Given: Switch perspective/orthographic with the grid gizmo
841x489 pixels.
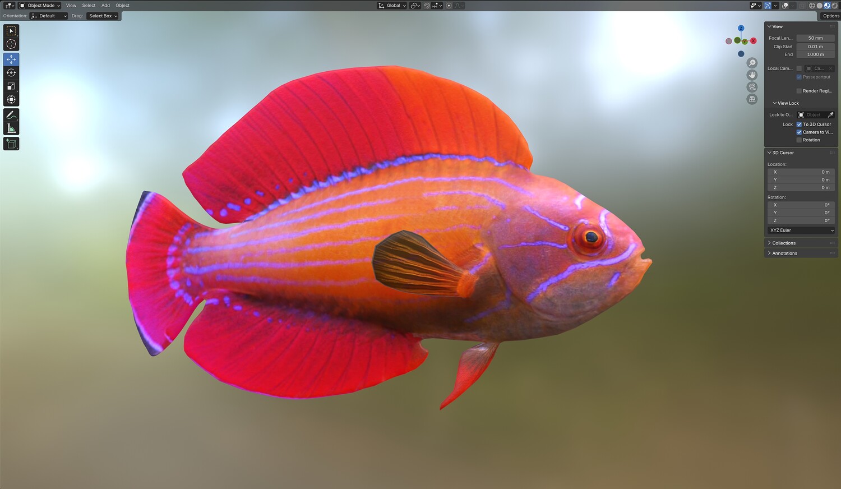Looking at the screenshot, I should point(752,99).
